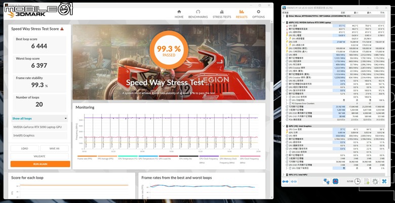Toggle the CPU Clock Frequency legend swatch
Image resolution: width=395 pixels, height=203 pixels.
click(x=209, y=156)
